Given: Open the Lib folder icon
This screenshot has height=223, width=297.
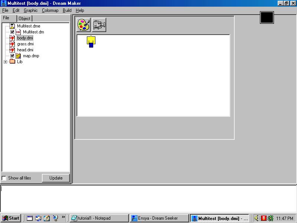Looking at the screenshot, I should (12, 62).
